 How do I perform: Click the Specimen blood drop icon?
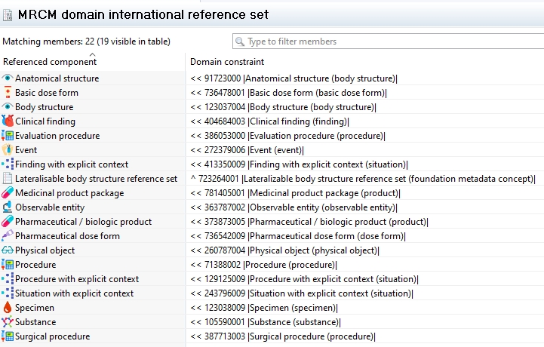(x=8, y=308)
